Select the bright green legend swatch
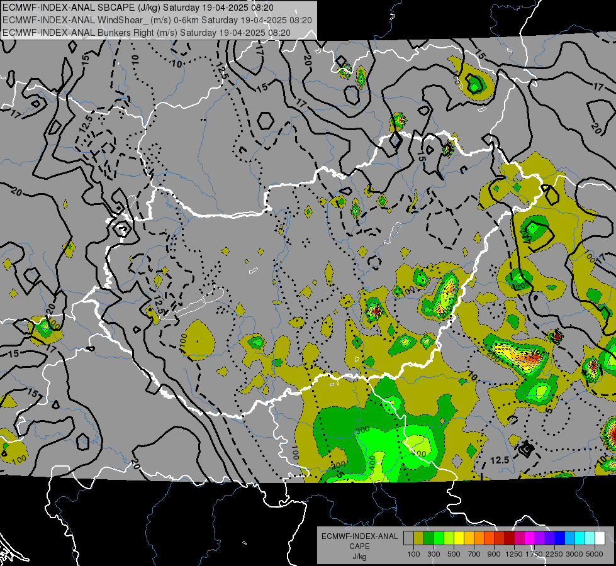Image resolution: width=616 pixels, height=566 pixels. [x=439, y=538]
